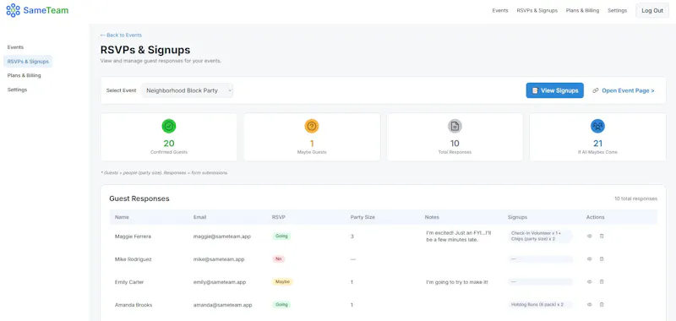Click the name Amanda Brooks
Viewport: 676px width, 321px height.
[x=134, y=305]
